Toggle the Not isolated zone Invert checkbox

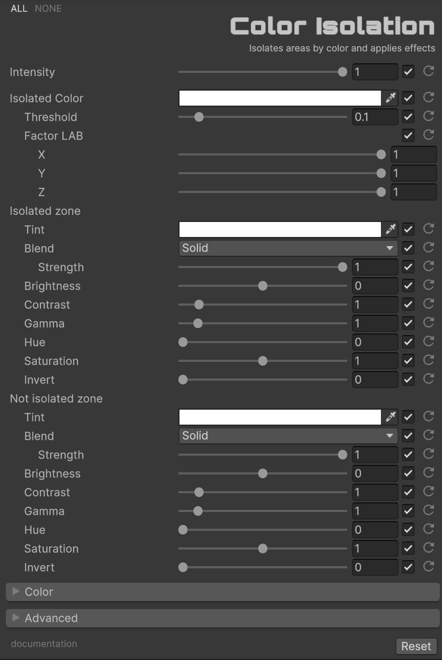408,567
